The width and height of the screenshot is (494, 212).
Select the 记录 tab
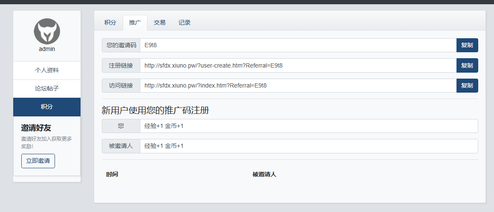coord(185,23)
